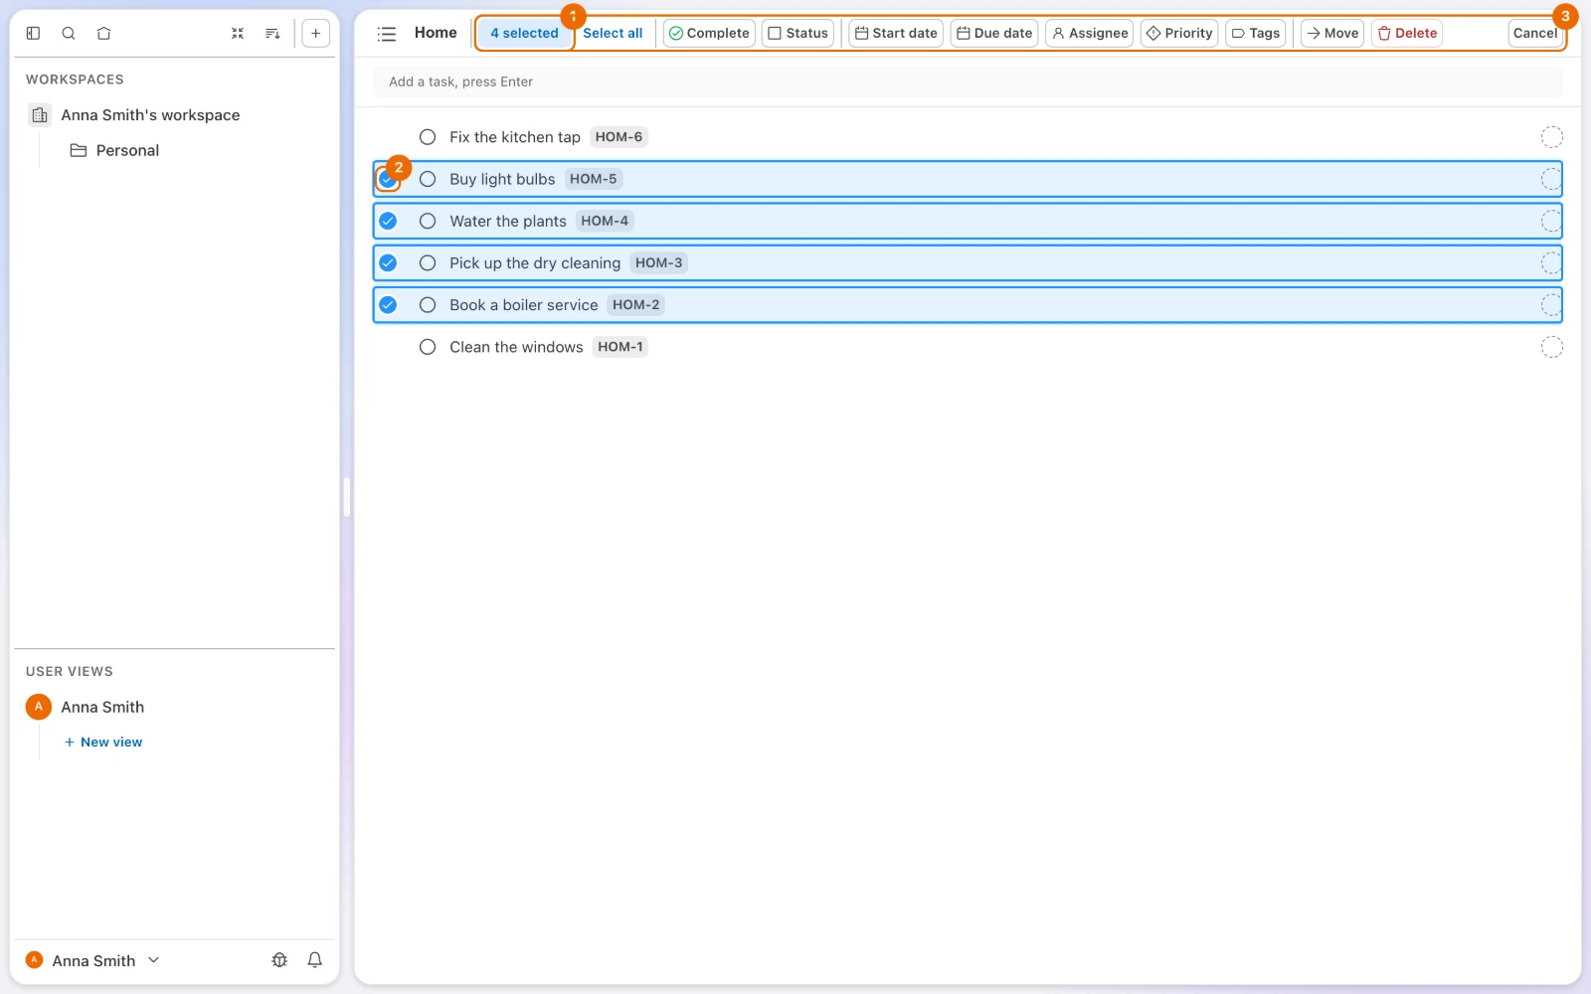The height and width of the screenshot is (994, 1591).
Task: Open the Clean the windows task title
Action: coord(516,347)
